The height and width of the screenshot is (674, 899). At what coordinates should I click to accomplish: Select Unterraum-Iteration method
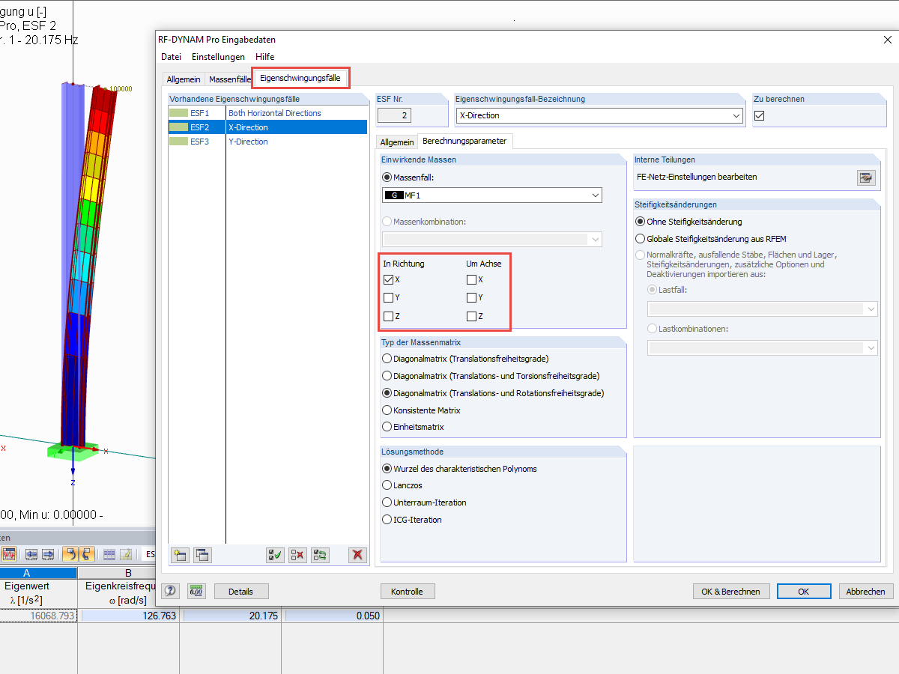pyautogui.click(x=387, y=503)
